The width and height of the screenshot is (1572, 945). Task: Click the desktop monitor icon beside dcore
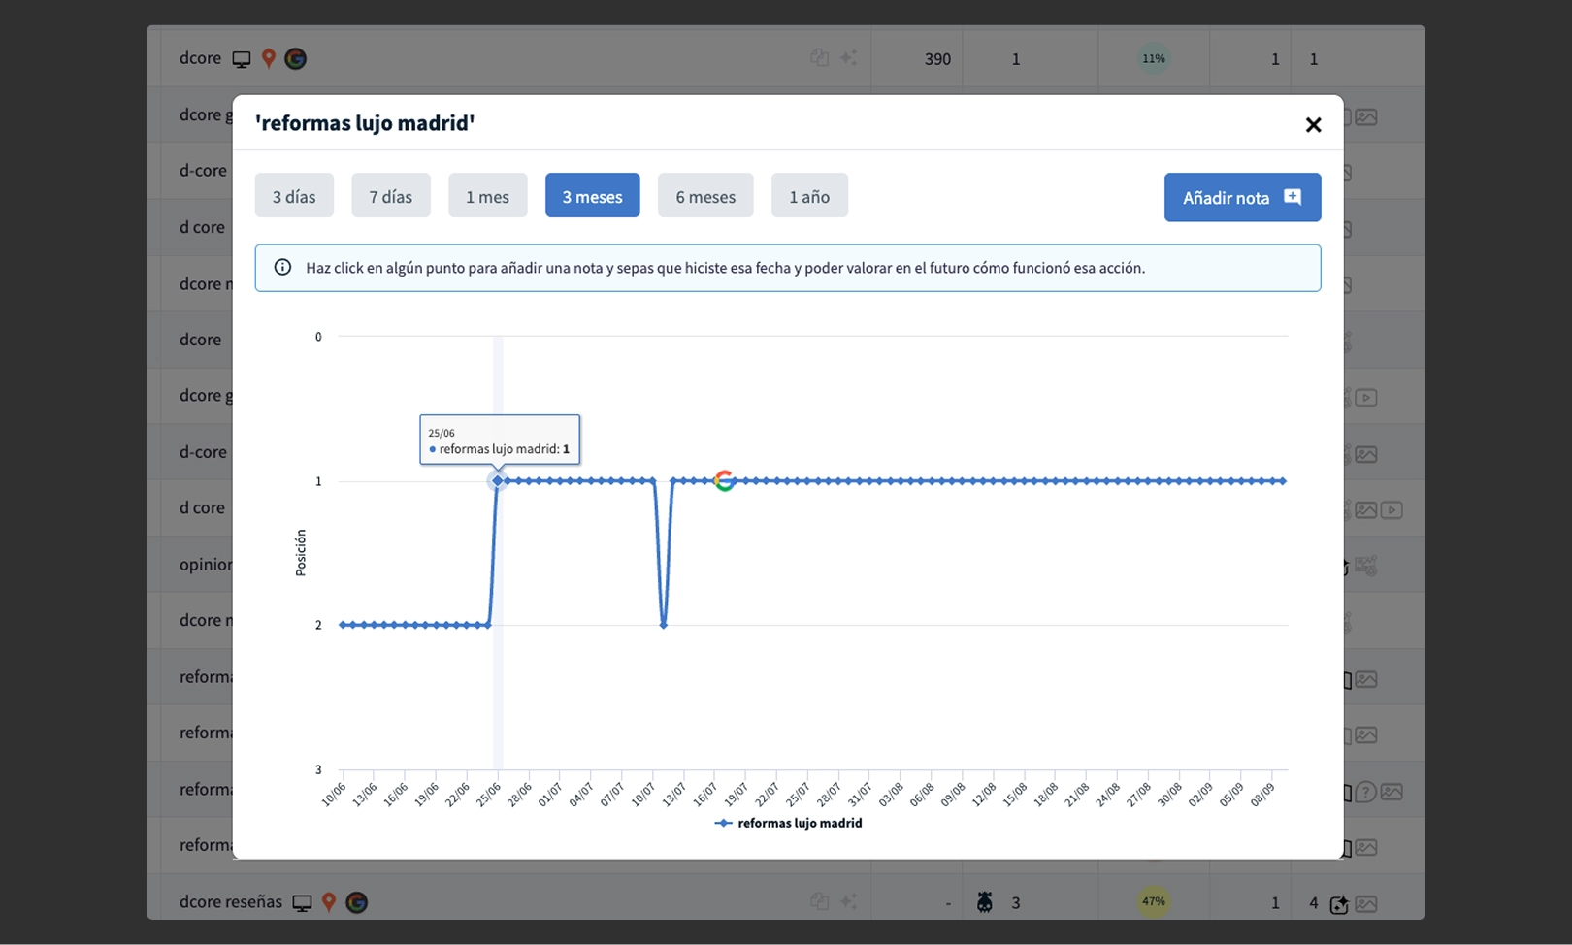coord(242,59)
